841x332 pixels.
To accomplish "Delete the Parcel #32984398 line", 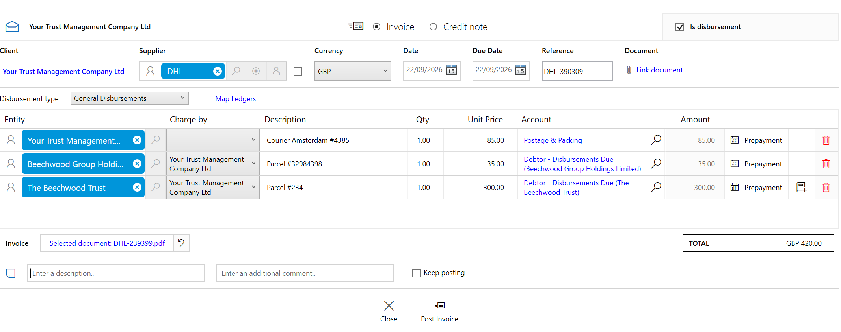I will [826, 164].
